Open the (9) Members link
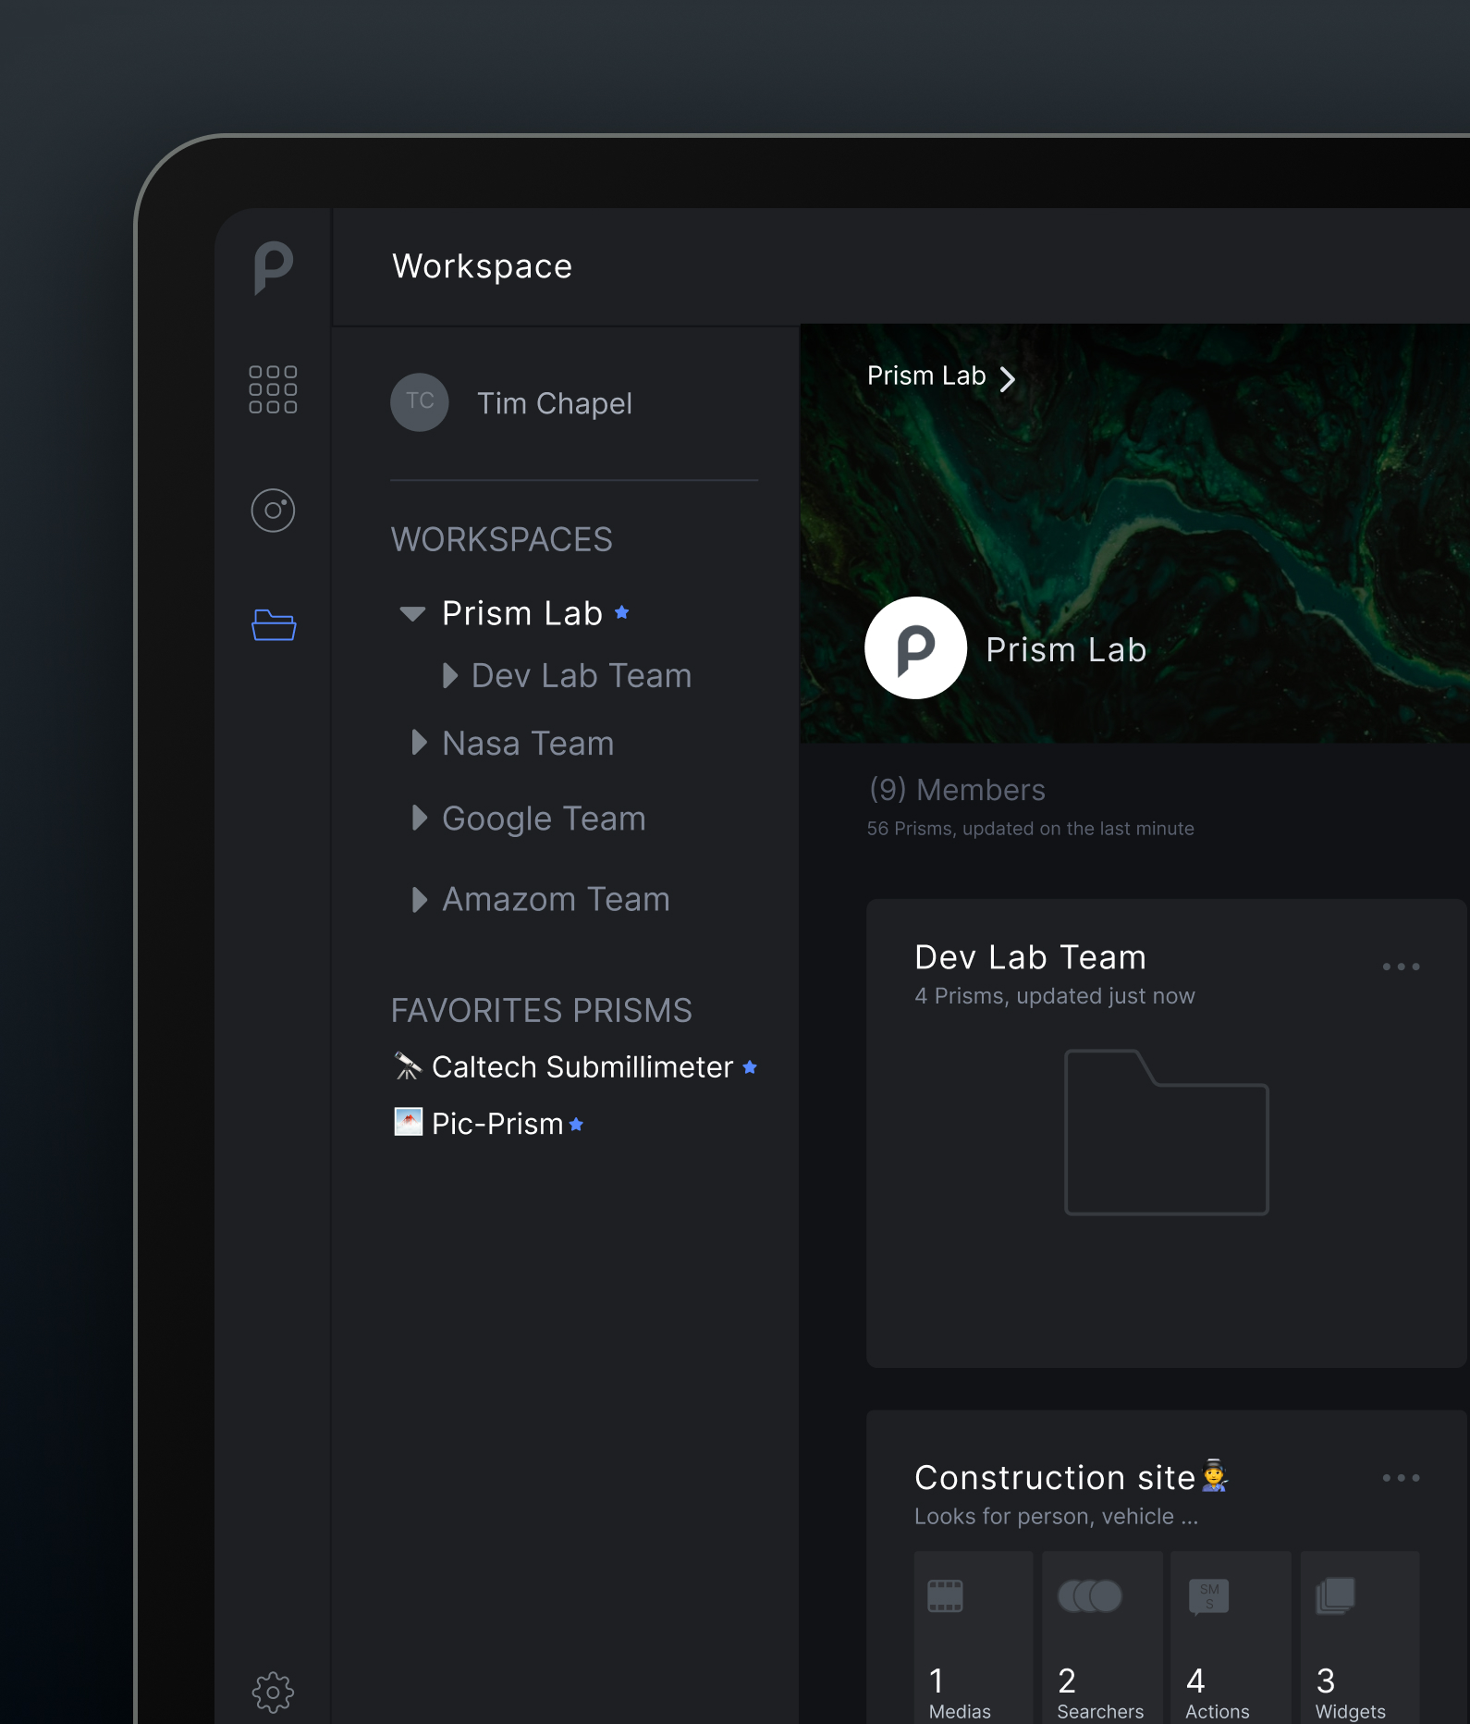The width and height of the screenshot is (1470, 1724). [957, 790]
